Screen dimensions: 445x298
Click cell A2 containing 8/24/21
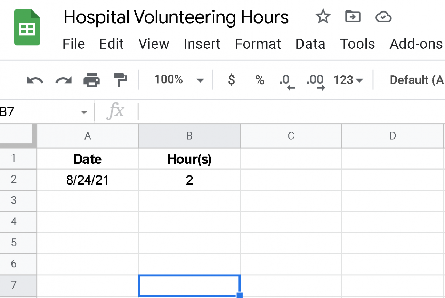pos(88,180)
